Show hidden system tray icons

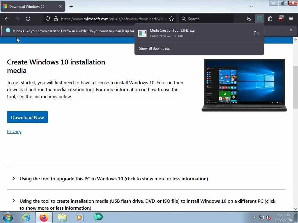[254, 217]
